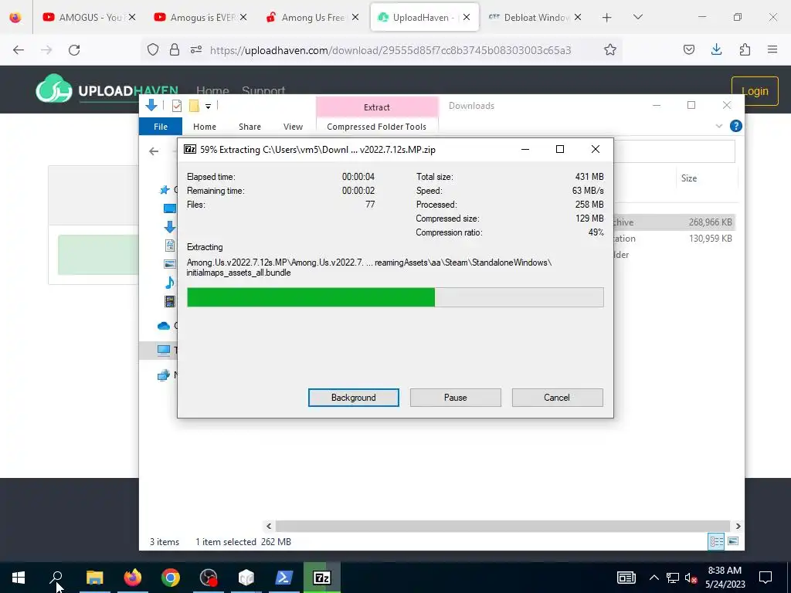Screen dimensions: 791x593
Task: Select Documents icon in Explorer sidebar
Action: pos(170,246)
